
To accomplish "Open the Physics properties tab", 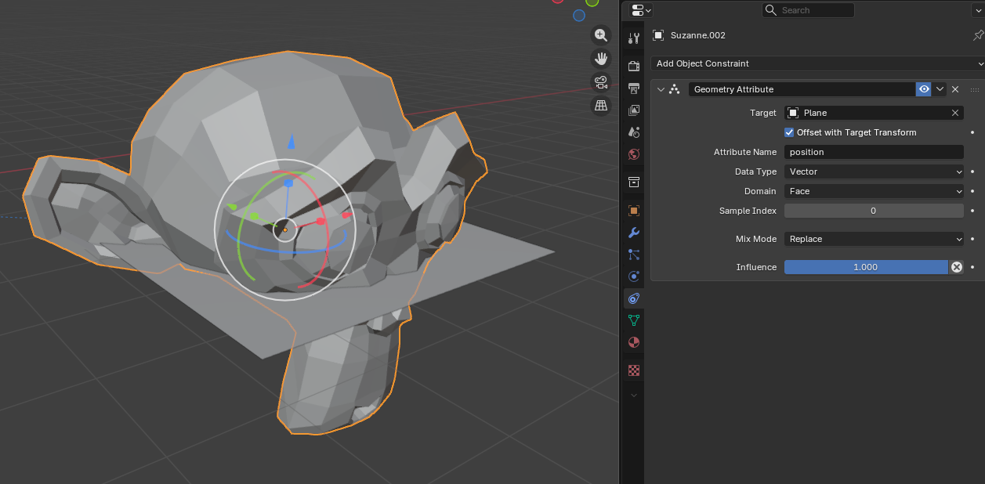I will coord(634,276).
